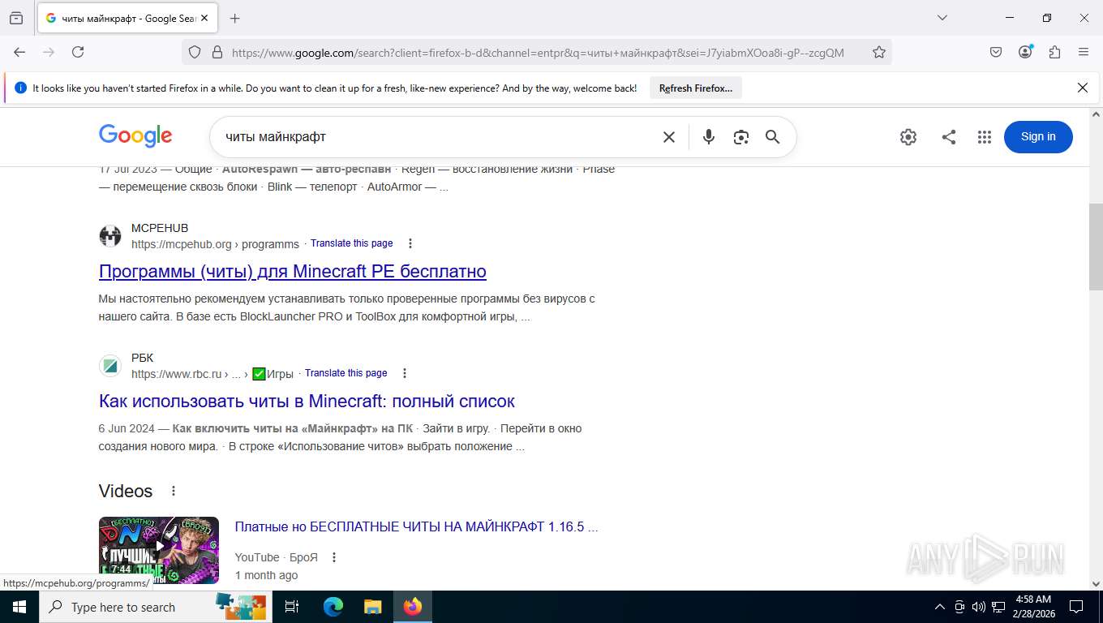Show site security padlock information
The image size is (1103, 623).
point(217,52)
